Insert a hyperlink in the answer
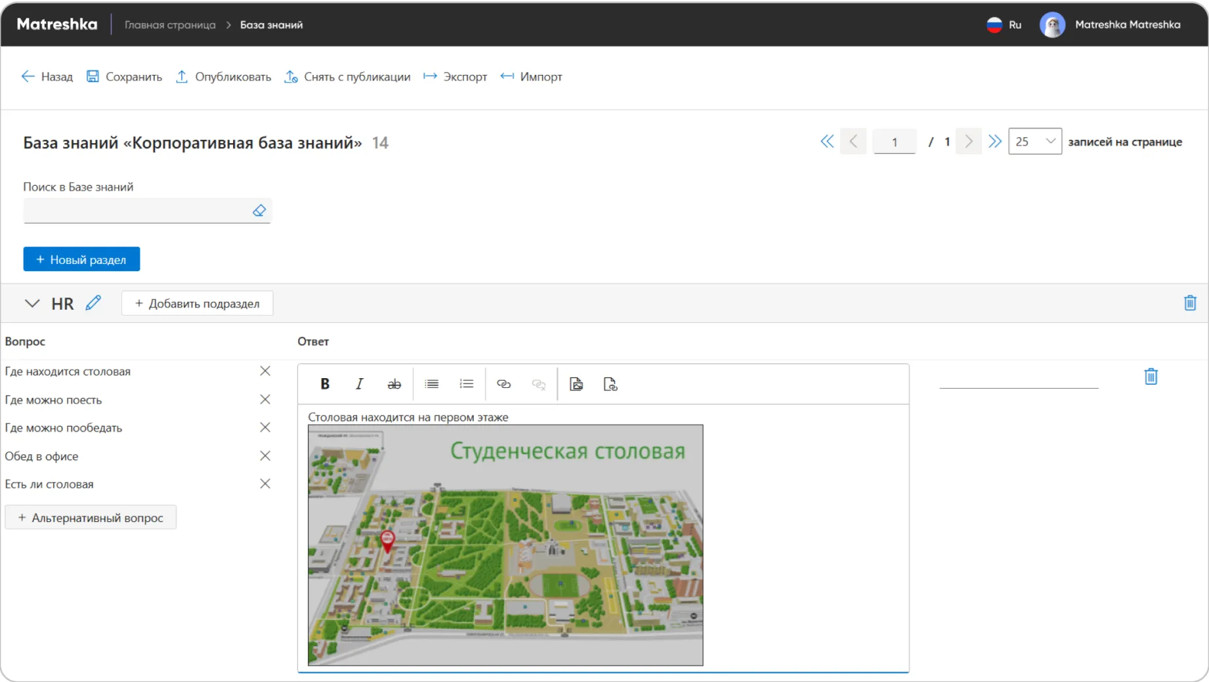1209x682 pixels. click(x=503, y=384)
